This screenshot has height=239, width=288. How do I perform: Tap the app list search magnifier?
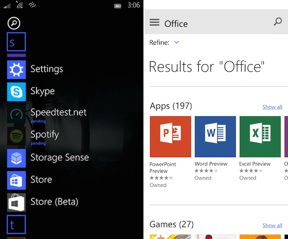[x=14, y=23]
